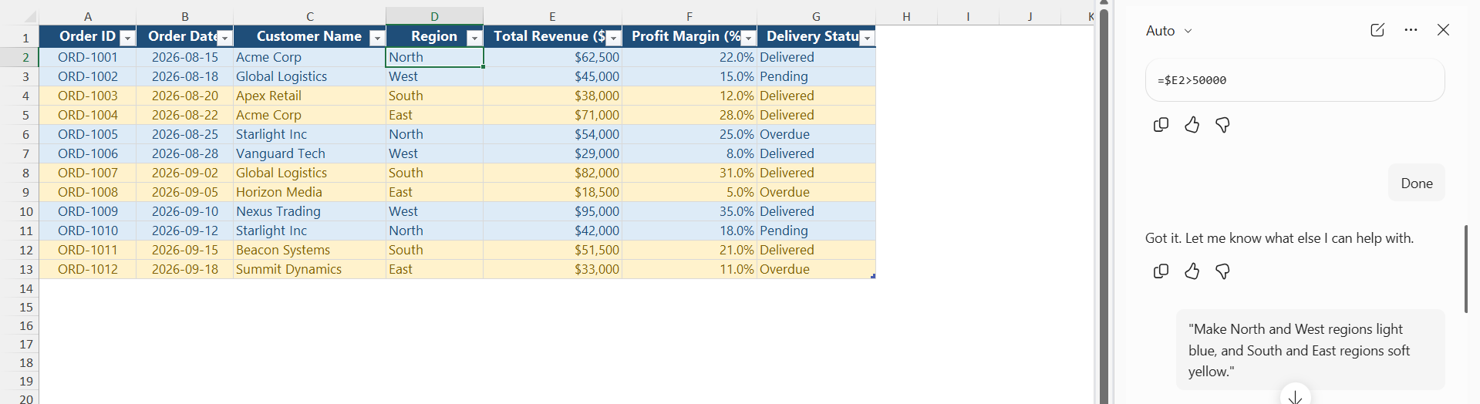Select column A header
This screenshot has width=1480, height=404.
point(88,16)
